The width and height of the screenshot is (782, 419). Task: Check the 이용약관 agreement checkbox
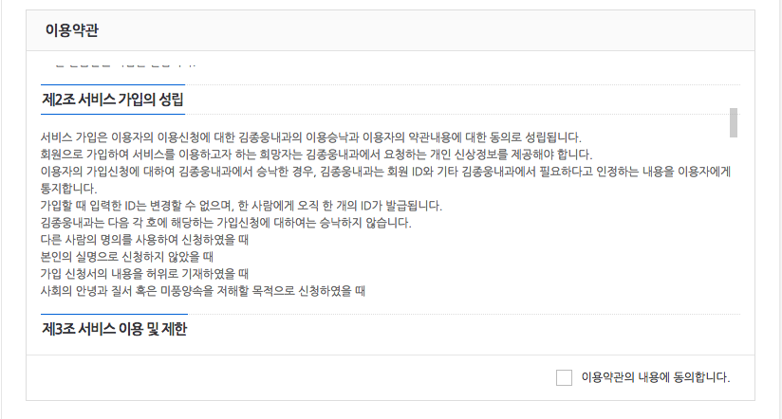(x=564, y=377)
